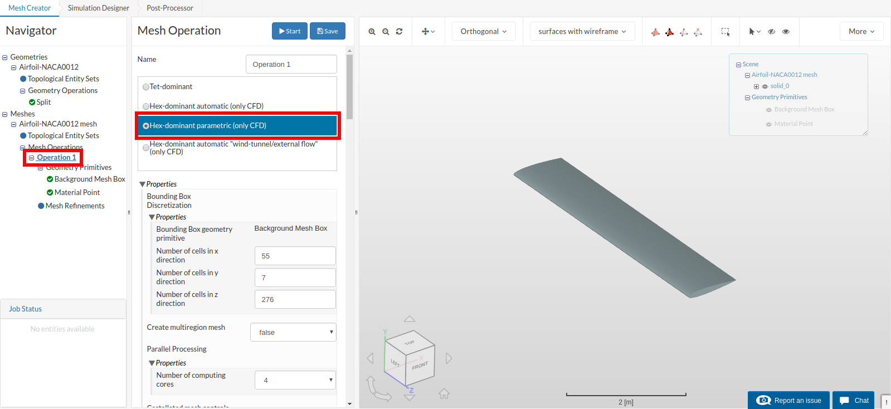This screenshot has width=891, height=409.
Task: Select the second red tetrahedron pick-mode icon with black nodes
Action: 669,32
